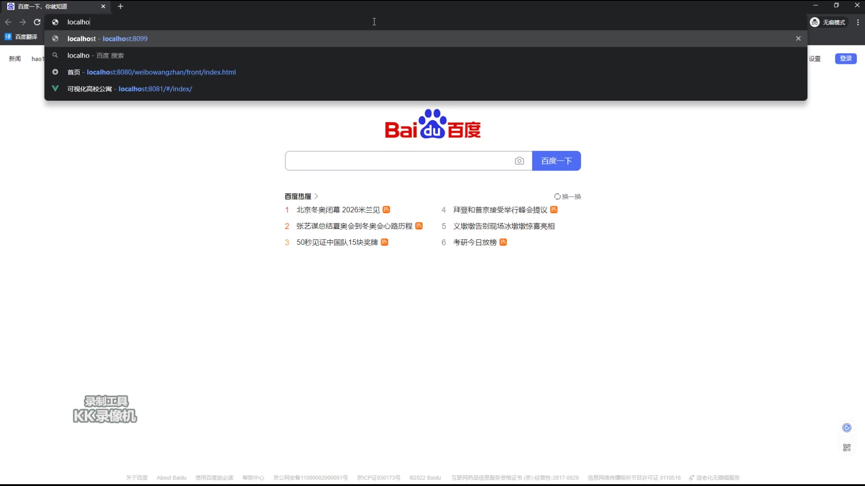Screen dimensions: 865x486
Task: Open 京ICP证030173号 footer link
Action: coord(378,478)
